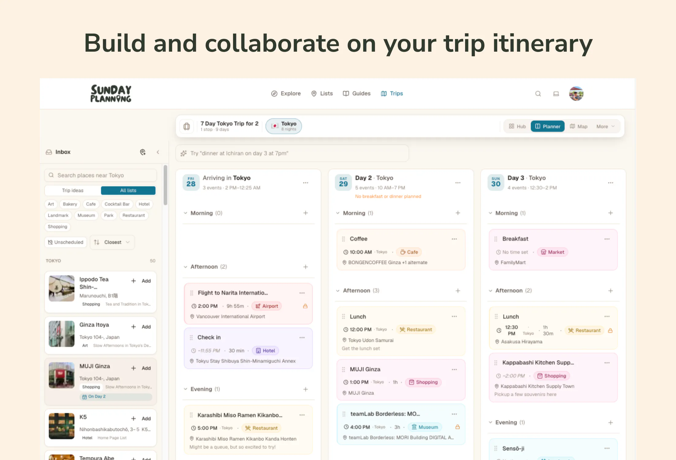The height and width of the screenshot is (460, 676).
Task: Click the luggage trip icon
Action: click(x=186, y=126)
